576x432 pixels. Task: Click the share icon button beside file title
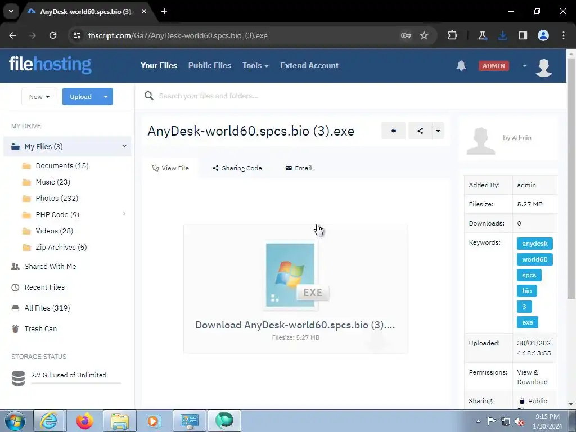point(420,130)
